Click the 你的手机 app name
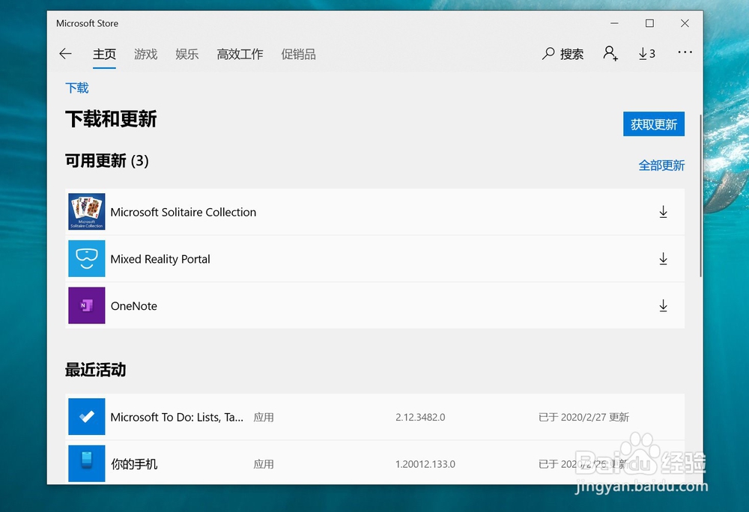749x512 pixels. [x=134, y=464]
